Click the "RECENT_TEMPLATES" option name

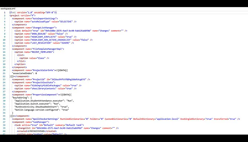tap(42, 52)
